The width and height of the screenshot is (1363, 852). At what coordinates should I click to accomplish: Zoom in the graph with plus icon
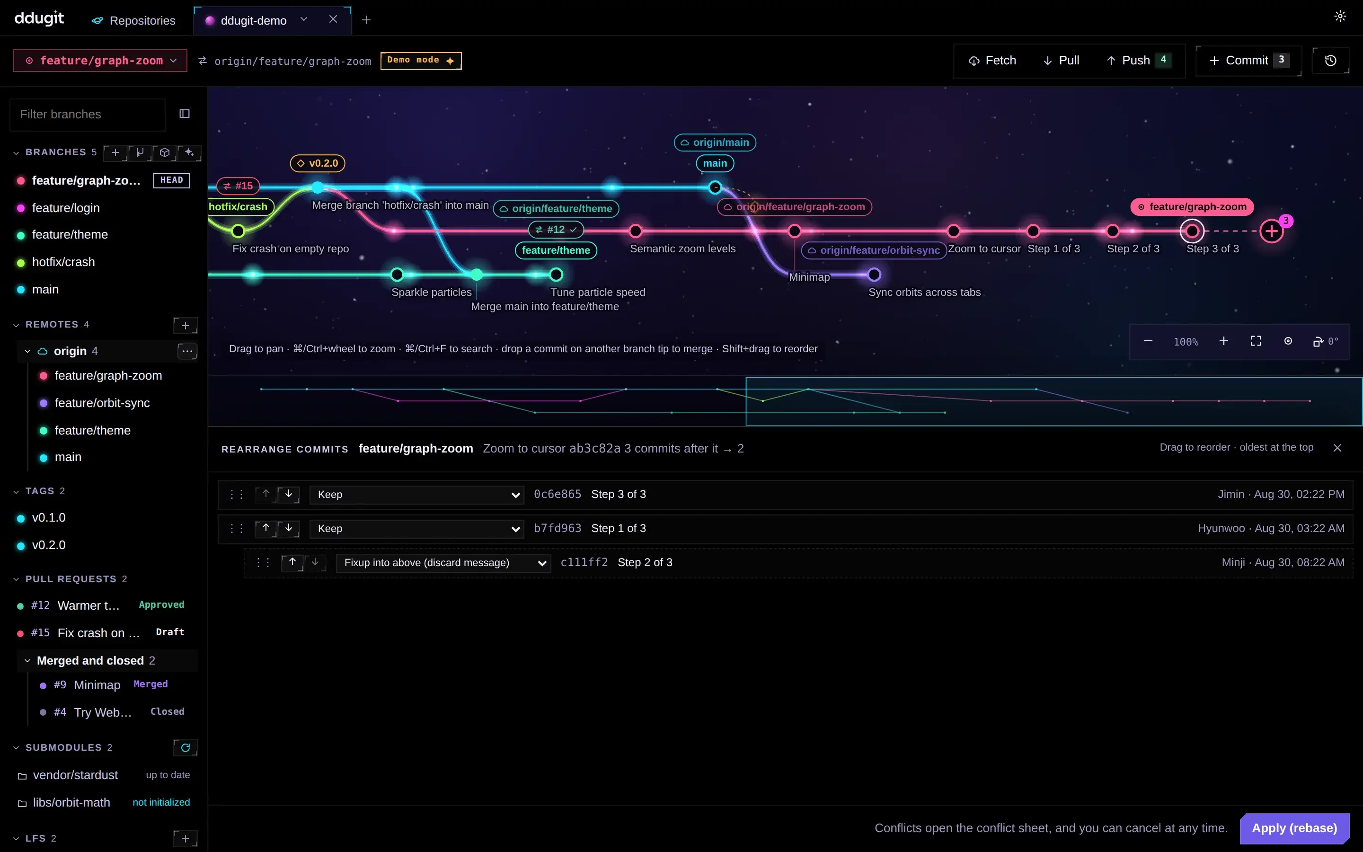click(1223, 341)
